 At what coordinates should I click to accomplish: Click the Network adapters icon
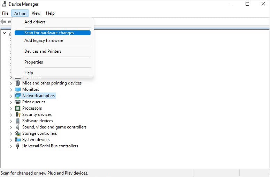click(x=17, y=96)
